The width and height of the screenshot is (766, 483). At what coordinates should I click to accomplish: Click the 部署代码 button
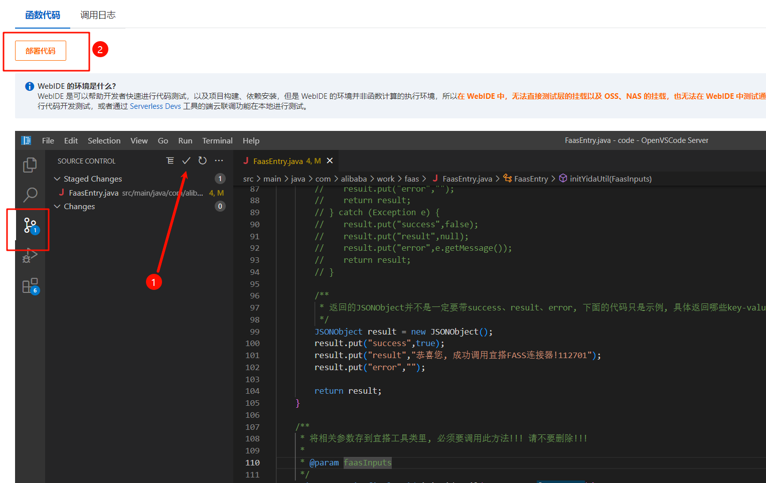click(41, 51)
